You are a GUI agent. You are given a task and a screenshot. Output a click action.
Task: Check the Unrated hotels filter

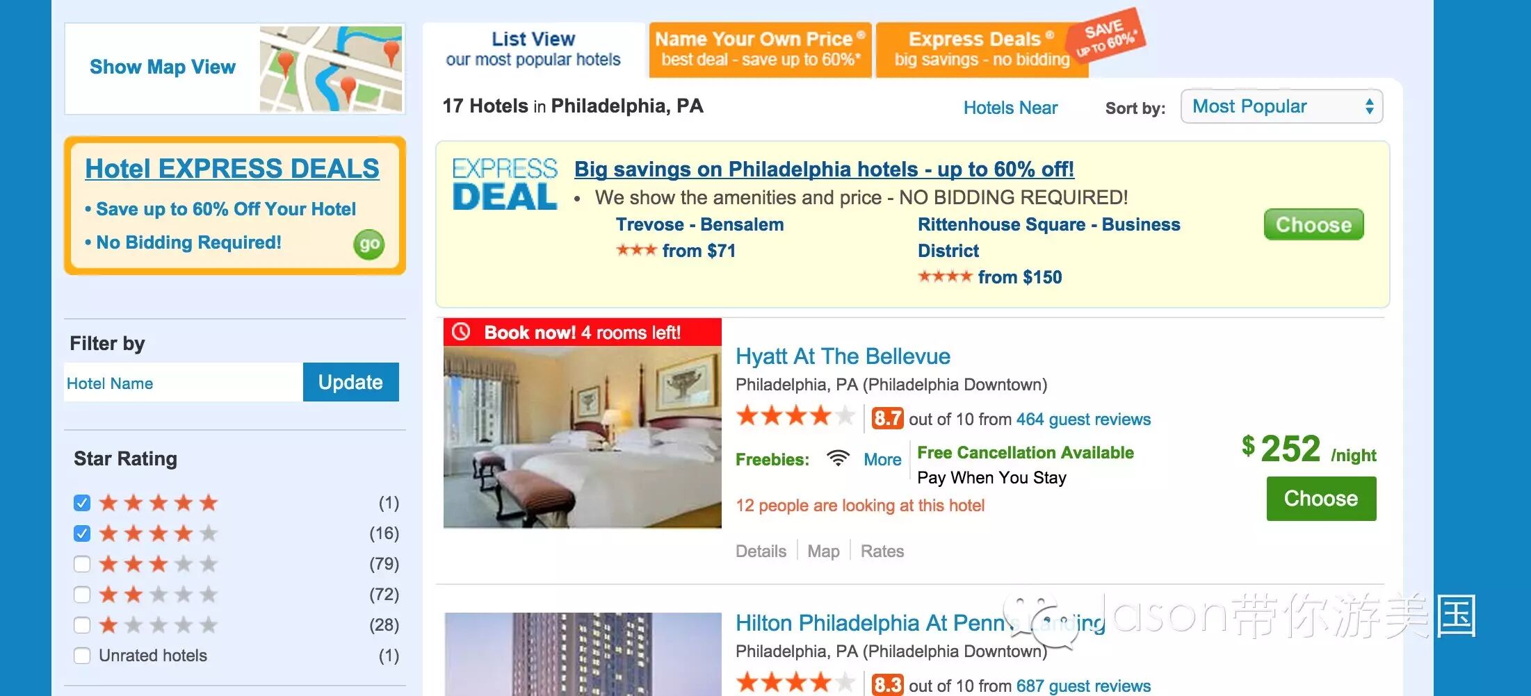pyautogui.click(x=82, y=655)
